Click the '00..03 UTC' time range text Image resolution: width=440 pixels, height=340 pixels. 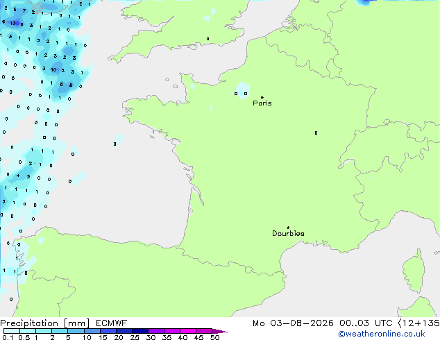click(366, 323)
